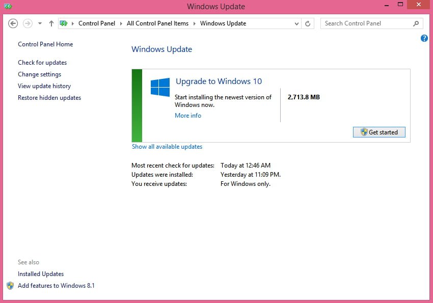Screen dimensions: 433x303
Task: Open the Recent locations dropdown arrow
Action: pos(40,23)
